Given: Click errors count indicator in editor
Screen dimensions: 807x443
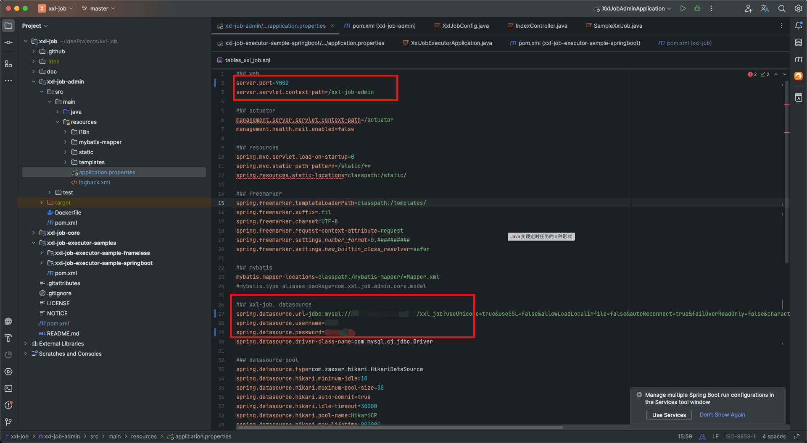Looking at the screenshot, I should pos(752,74).
